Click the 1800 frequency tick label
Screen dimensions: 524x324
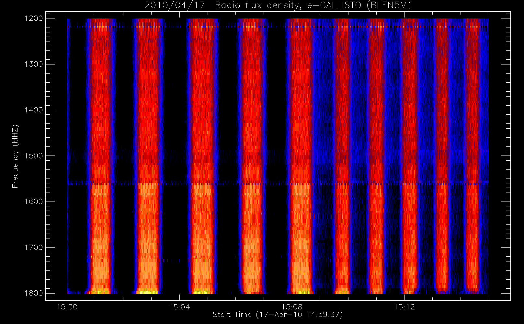click(34, 293)
